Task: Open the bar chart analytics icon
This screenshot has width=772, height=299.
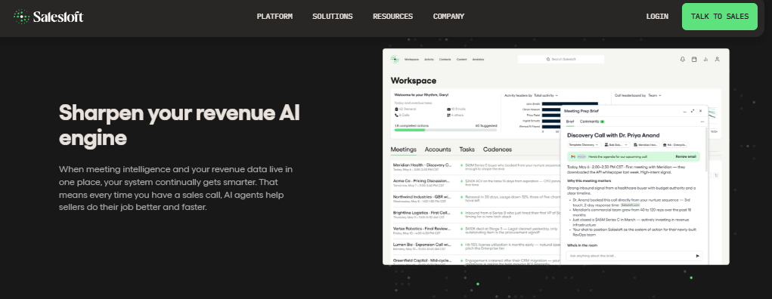Action: (705, 59)
